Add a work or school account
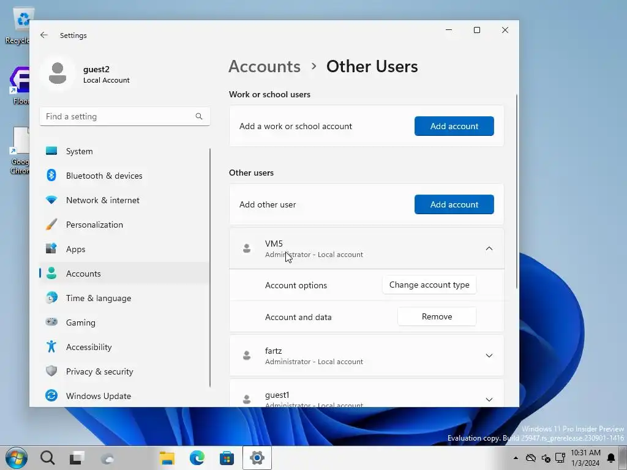Image resolution: width=627 pixels, height=470 pixels. click(454, 126)
